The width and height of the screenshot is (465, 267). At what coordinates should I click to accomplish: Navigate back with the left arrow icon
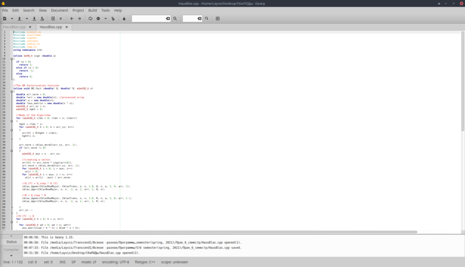coord(71,19)
